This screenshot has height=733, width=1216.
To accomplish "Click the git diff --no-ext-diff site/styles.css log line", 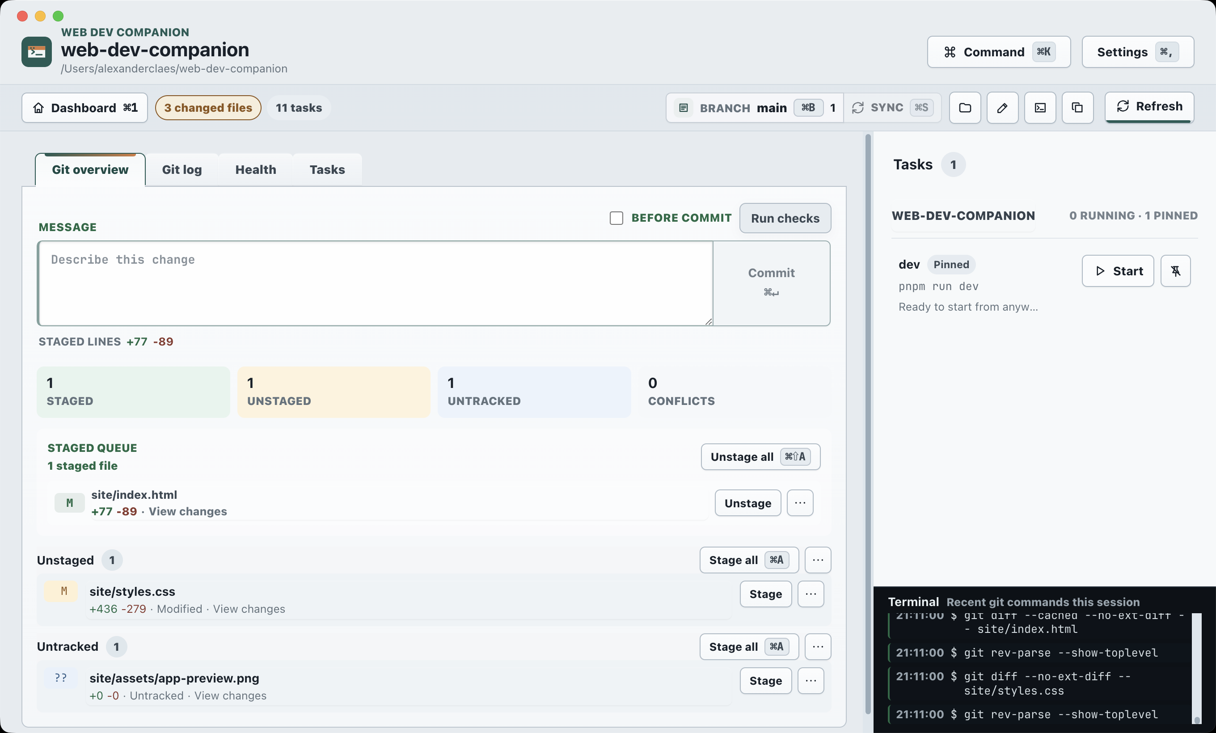I will click(x=1039, y=683).
